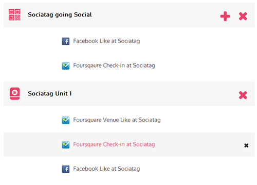257x185 pixels.
Task: Add an action with the pink plus icon
Action: (x=225, y=16)
